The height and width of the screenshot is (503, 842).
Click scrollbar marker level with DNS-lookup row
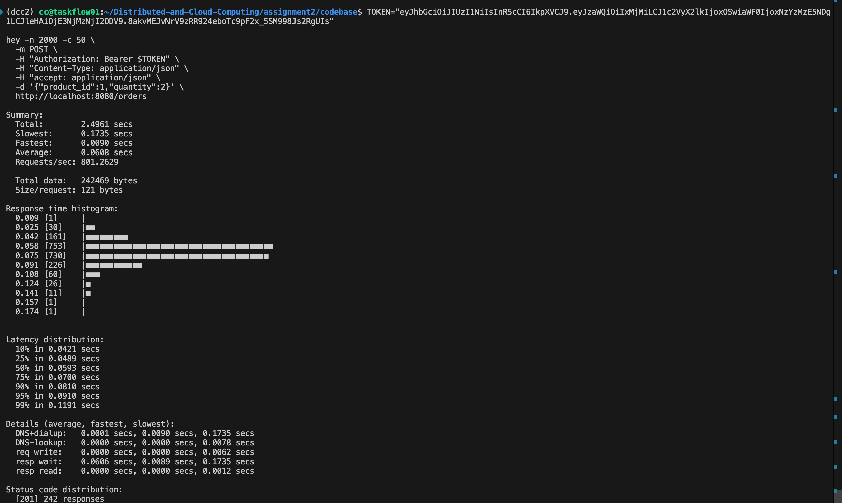(x=835, y=442)
